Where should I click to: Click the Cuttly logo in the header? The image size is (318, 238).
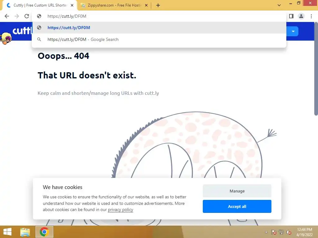22,31
